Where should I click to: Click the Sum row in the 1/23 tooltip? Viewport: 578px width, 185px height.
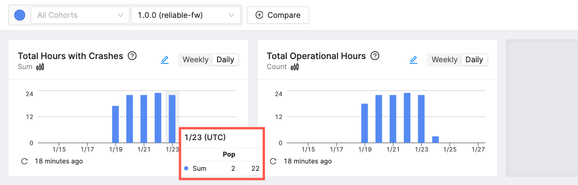coord(222,169)
